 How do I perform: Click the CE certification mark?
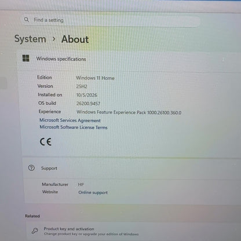(x=46, y=142)
